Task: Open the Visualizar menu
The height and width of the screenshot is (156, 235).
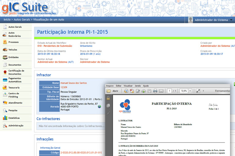Action: [128, 86]
